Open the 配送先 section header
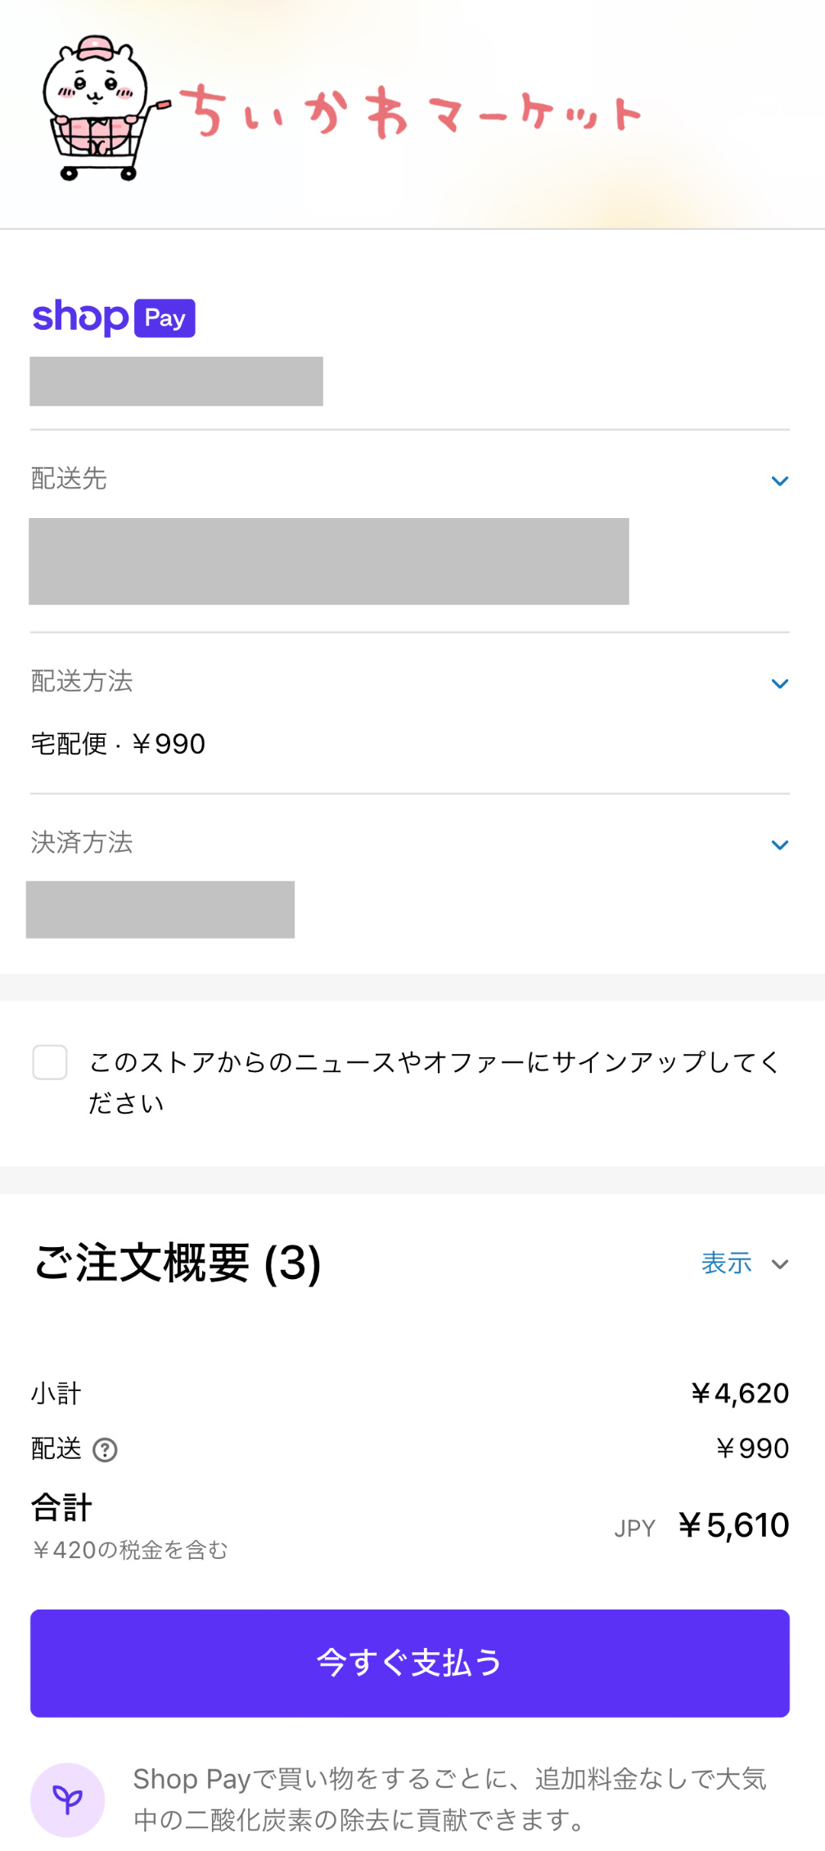The height and width of the screenshot is (1851, 825). (410, 479)
